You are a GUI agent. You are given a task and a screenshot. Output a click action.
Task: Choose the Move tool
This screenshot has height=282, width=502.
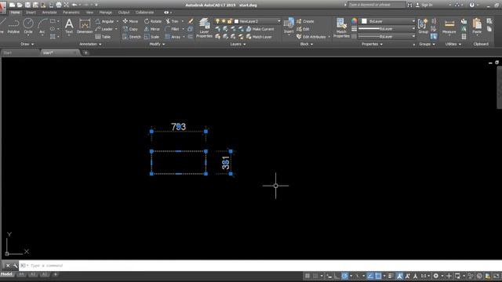pos(130,21)
